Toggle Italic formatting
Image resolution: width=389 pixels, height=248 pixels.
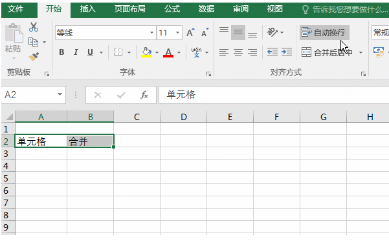76,52
